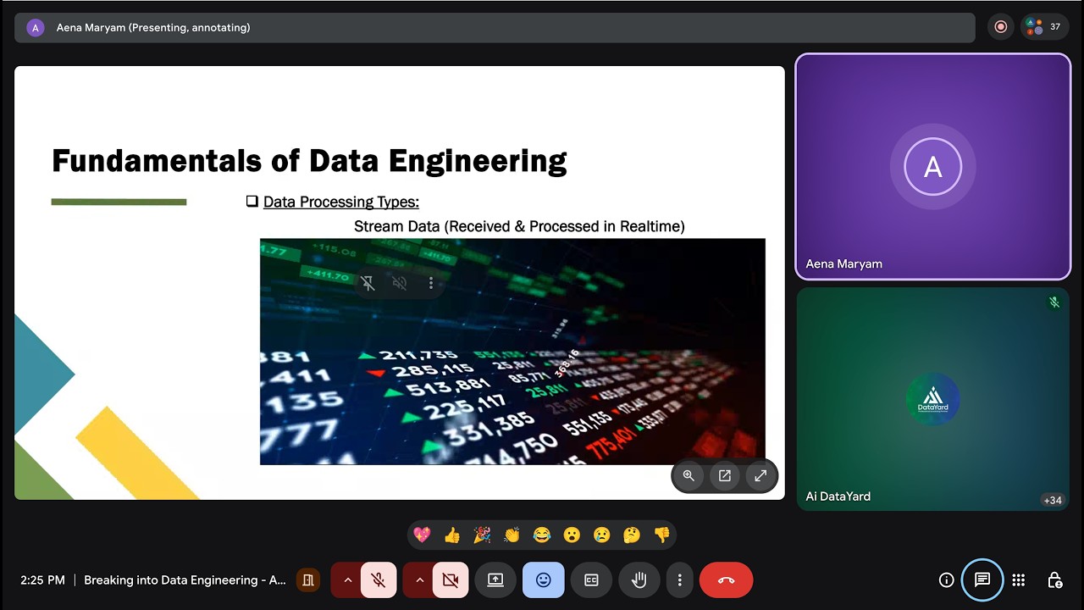
Task: Open more options three-dot menu
Action: (679, 580)
